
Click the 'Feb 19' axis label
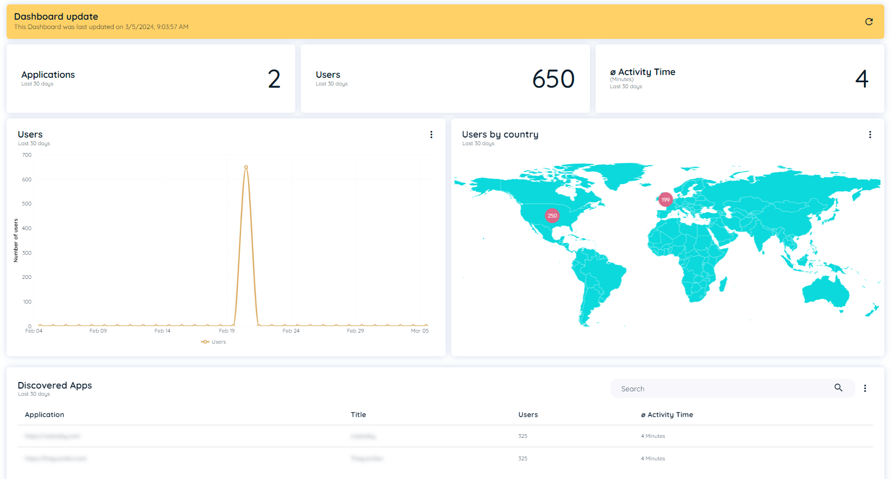tap(227, 331)
